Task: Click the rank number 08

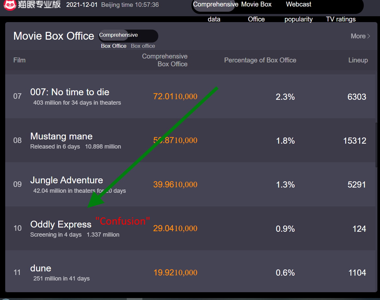Action: coord(18,140)
